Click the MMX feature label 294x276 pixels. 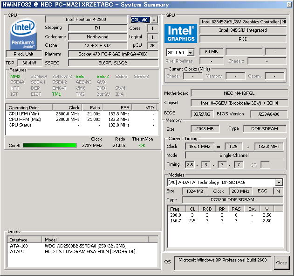pos(15,77)
